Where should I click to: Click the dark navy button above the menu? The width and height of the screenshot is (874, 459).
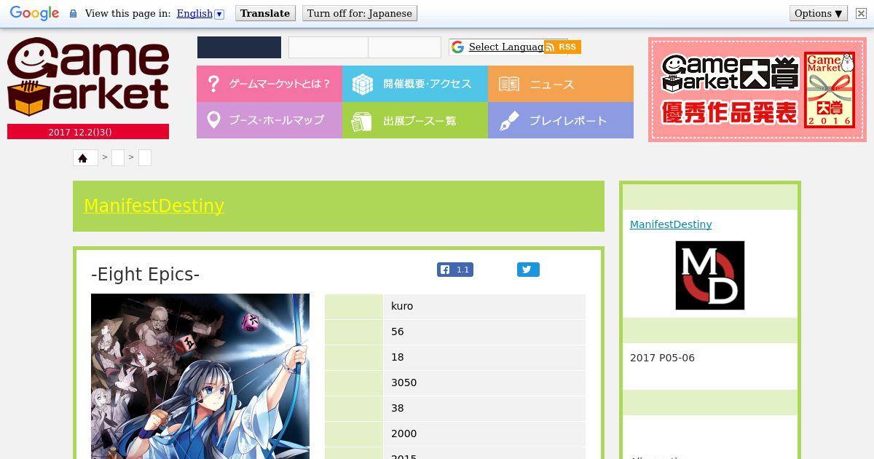[239, 47]
